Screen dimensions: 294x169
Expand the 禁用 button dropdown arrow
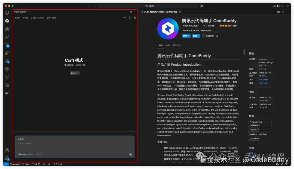tap(189, 36)
